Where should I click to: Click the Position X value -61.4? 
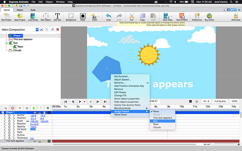(x=33, y=118)
